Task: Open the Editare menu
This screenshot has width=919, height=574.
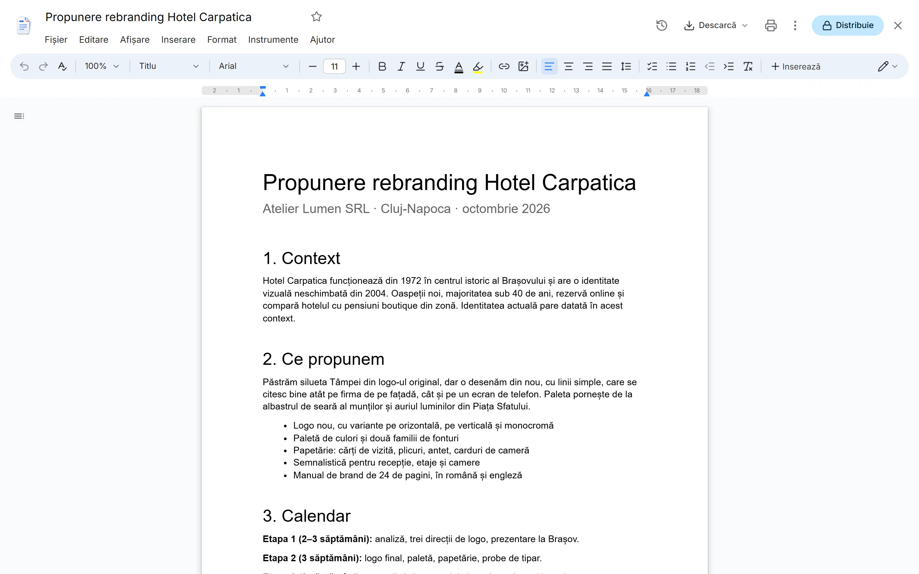Action: click(x=93, y=40)
